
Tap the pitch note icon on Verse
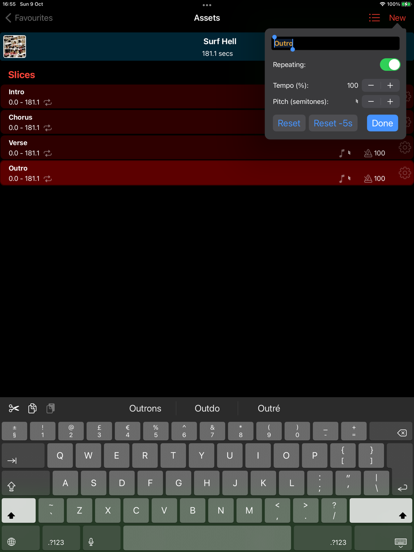pos(342,153)
